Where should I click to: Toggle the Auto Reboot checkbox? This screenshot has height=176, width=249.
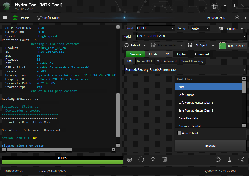coord(179,133)
